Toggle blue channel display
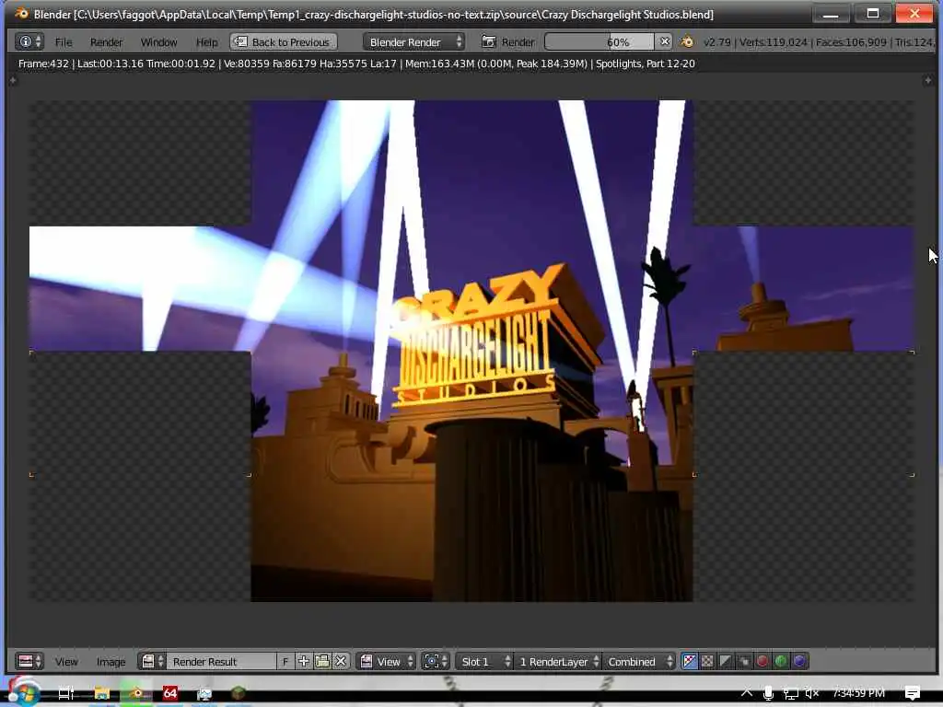 (799, 661)
